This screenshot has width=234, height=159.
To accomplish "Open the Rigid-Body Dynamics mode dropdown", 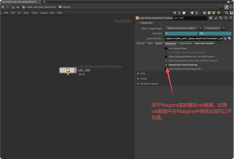I will (183, 28).
